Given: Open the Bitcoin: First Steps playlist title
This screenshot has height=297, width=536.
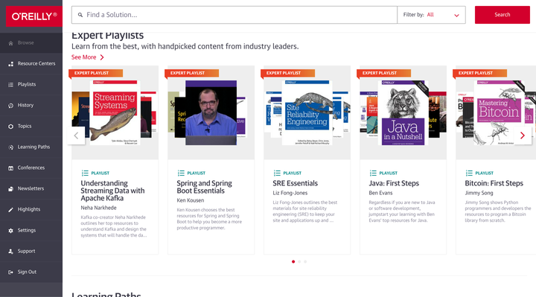Looking at the screenshot, I should click(494, 183).
